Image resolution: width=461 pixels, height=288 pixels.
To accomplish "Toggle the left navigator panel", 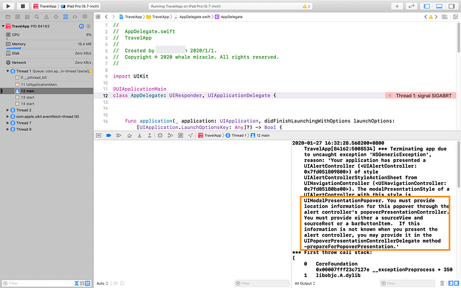I will coord(427,6).
